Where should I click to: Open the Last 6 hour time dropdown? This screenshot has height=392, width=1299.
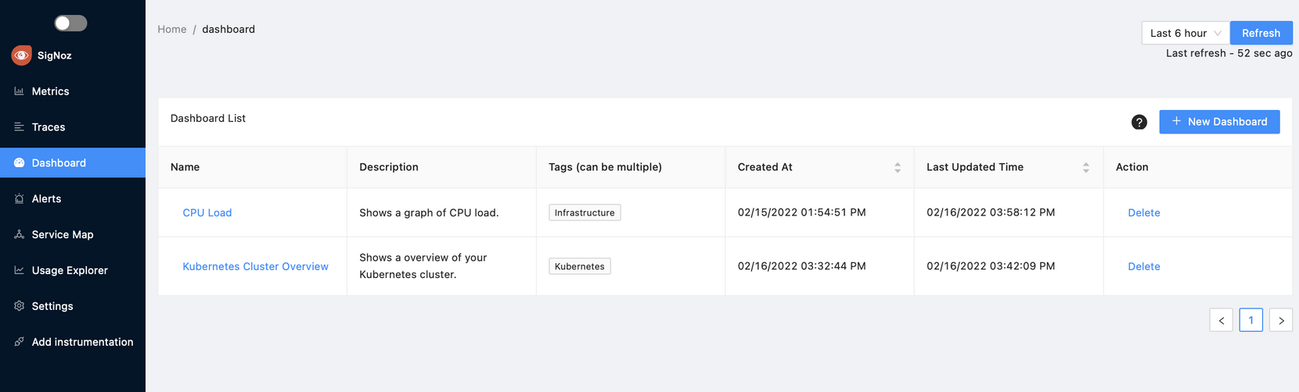tap(1185, 33)
